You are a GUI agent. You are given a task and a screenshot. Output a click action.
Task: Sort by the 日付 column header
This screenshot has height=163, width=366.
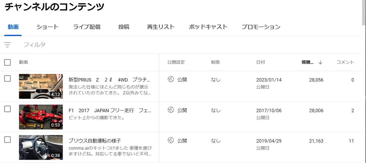click(260, 62)
